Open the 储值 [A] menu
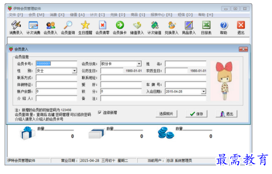This screenshot has width=272, height=174. [x=77, y=15]
